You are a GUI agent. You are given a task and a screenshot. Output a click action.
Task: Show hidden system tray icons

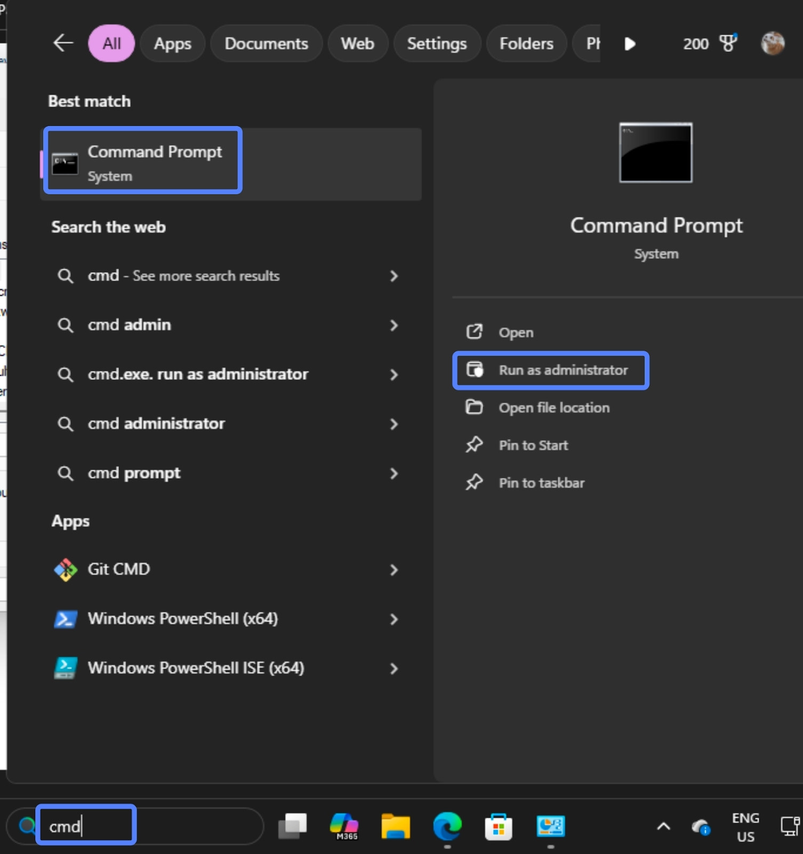[663, 827]
